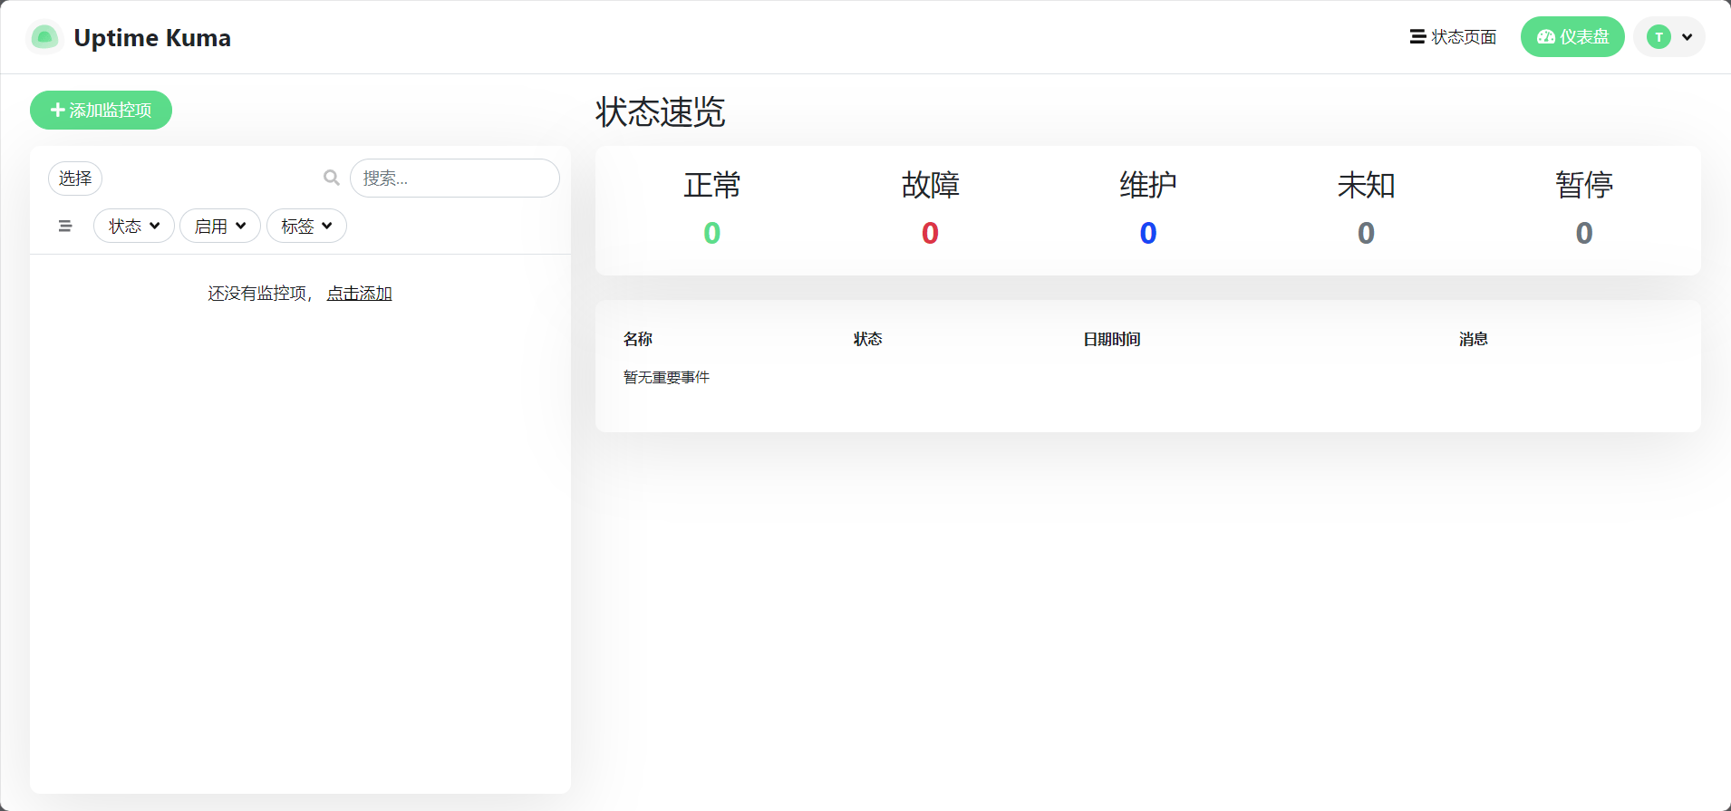Click the red 故障 count number
The width and height of the screenshot is (1731, 811).
pyautogui.click(x=930, y=234)
